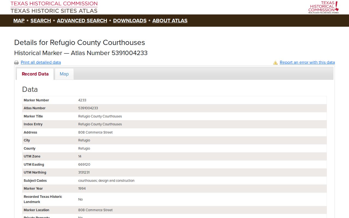The height and width of the screenshot is (218, 349).
Task: Click the City value Refugio
Action: (84, 140)
